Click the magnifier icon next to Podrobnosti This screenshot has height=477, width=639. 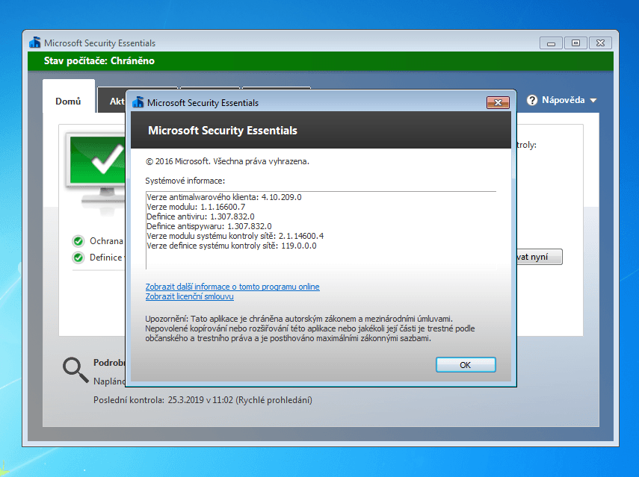coord(75,369)
